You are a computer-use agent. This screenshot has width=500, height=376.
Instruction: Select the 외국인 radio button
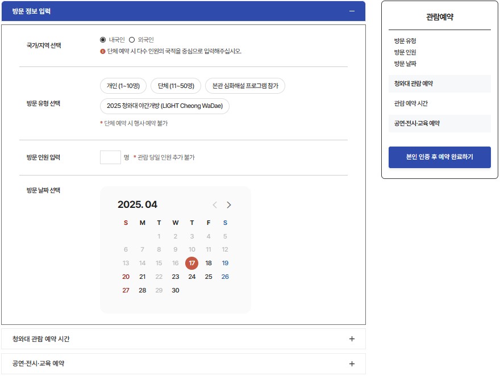pyautogui.click(x=132, y=40)
